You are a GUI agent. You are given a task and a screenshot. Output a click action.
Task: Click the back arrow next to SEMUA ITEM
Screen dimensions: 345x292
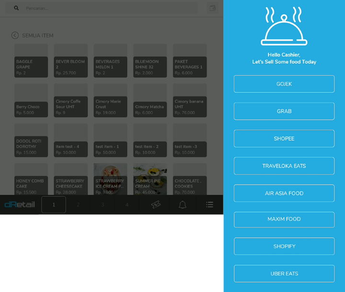15,35
